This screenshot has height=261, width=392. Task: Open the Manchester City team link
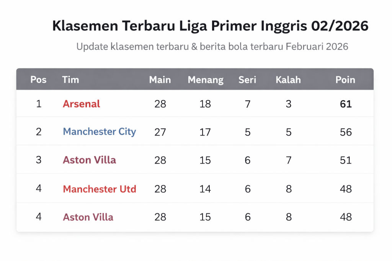[100, 132]
